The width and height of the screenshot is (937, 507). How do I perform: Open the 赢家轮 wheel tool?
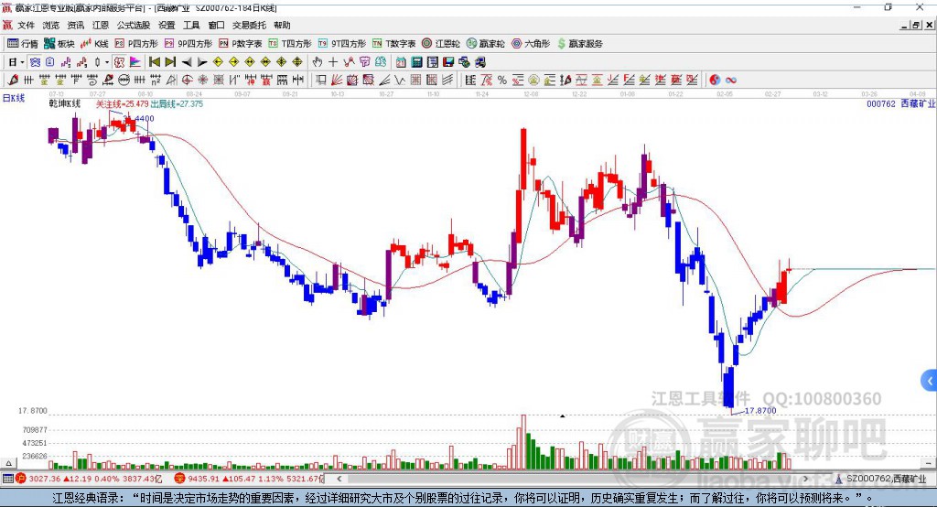coord(485,44)
